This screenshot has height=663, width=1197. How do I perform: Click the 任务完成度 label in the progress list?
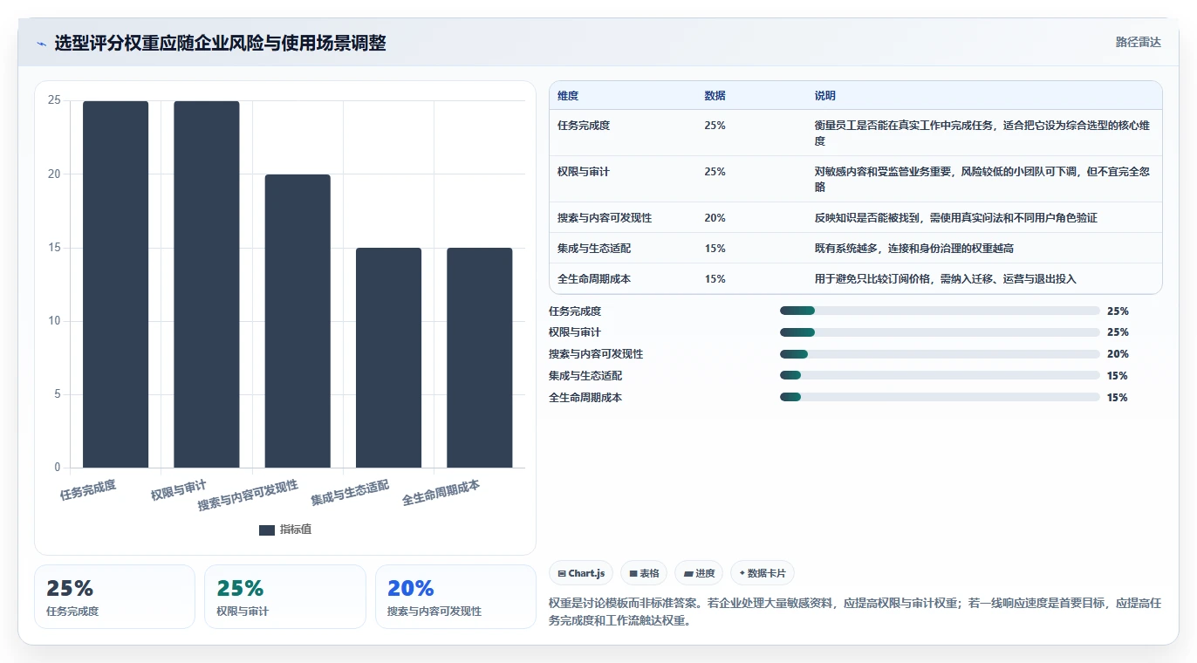(x=575, y=311)
